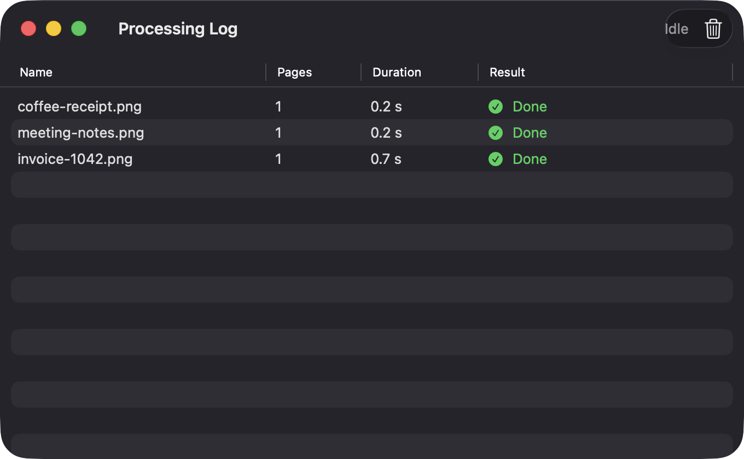Sort by the Duration column header

pyautogui.click(x=397, y=72)
